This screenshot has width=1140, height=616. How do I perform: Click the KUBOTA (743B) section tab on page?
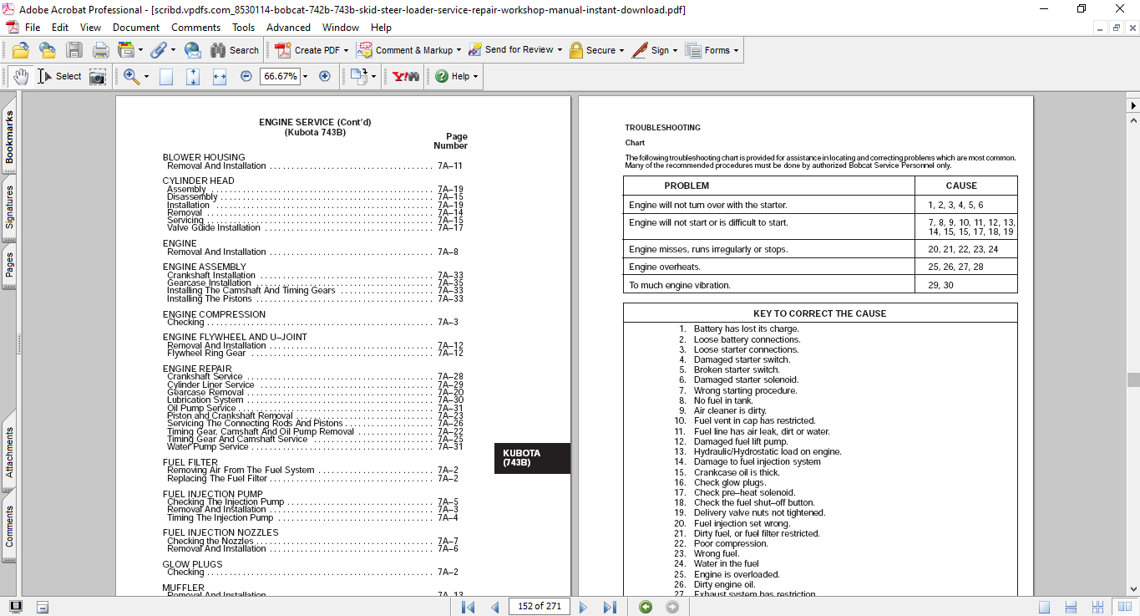pos(532,458)
